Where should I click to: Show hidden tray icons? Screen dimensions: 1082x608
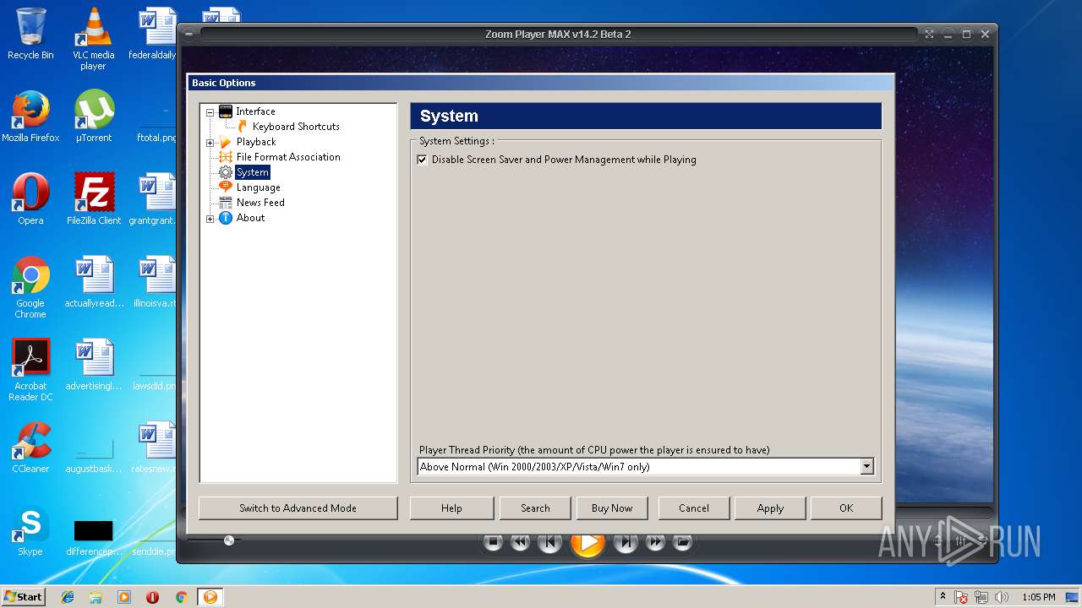(x=943, y=597)
